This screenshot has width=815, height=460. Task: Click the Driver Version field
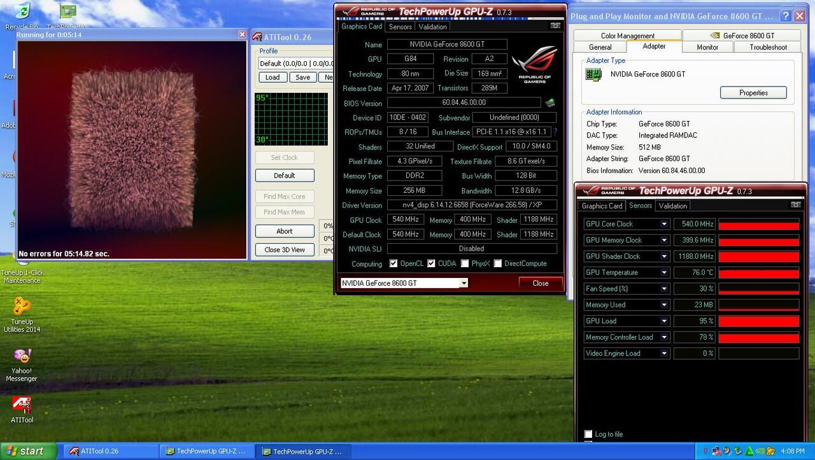pyautogui.click(x=472, y=205)
